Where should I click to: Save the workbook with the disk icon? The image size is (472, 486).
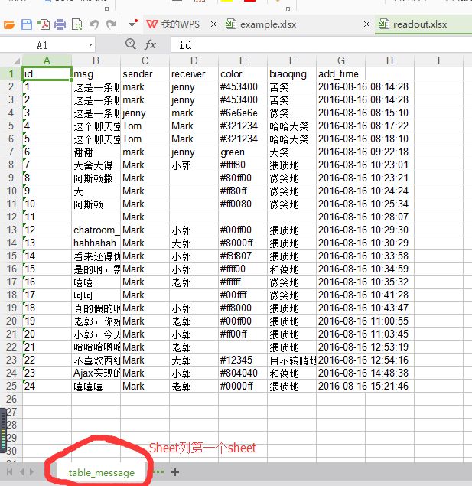(x=27, y=24)
